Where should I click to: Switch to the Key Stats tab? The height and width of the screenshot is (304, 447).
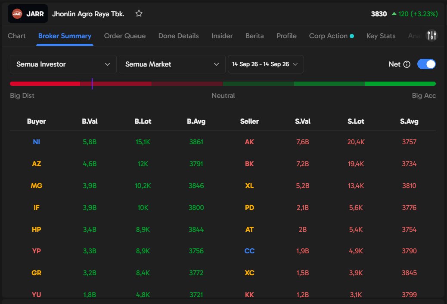381,36
